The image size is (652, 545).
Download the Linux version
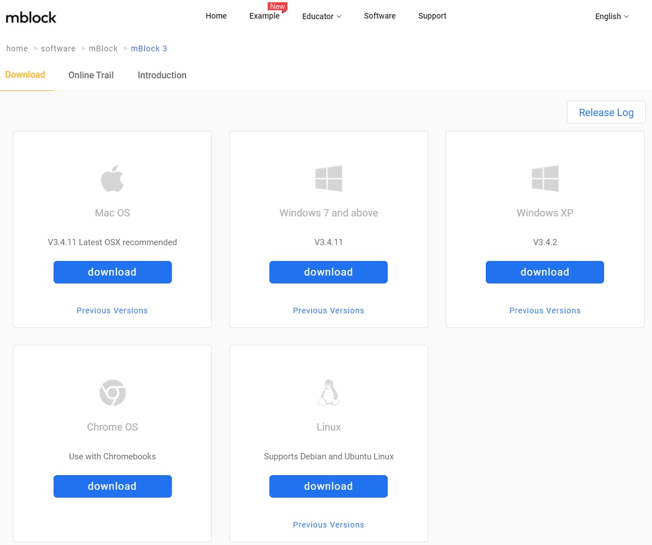329,486
